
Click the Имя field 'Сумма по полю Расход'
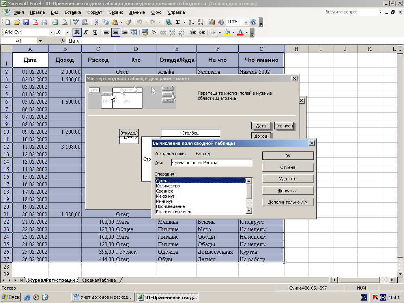(x=211, y=163)
